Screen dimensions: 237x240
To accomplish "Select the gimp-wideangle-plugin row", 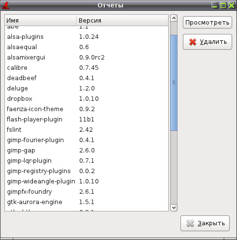I will (87, 181).
